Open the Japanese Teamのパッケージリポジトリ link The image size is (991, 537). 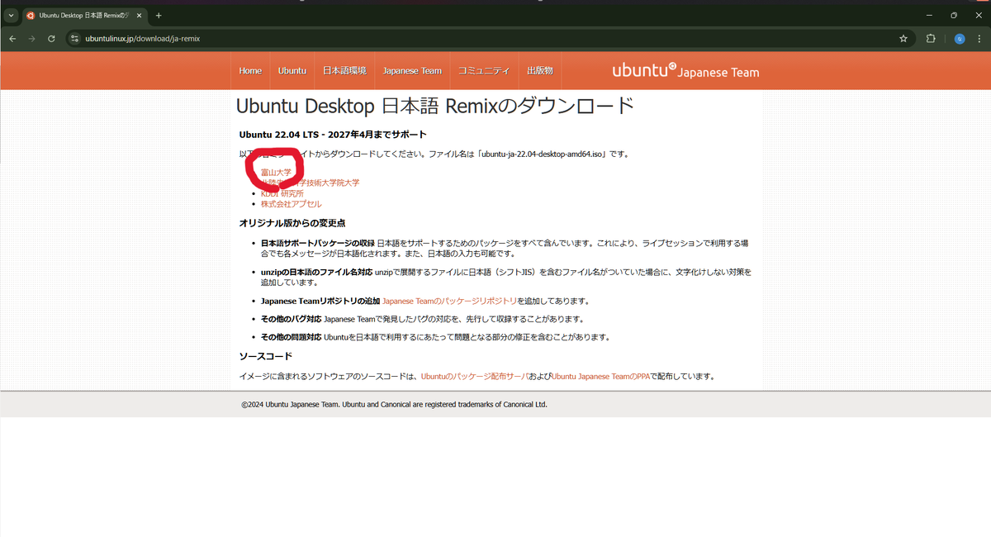click(450, 301)
